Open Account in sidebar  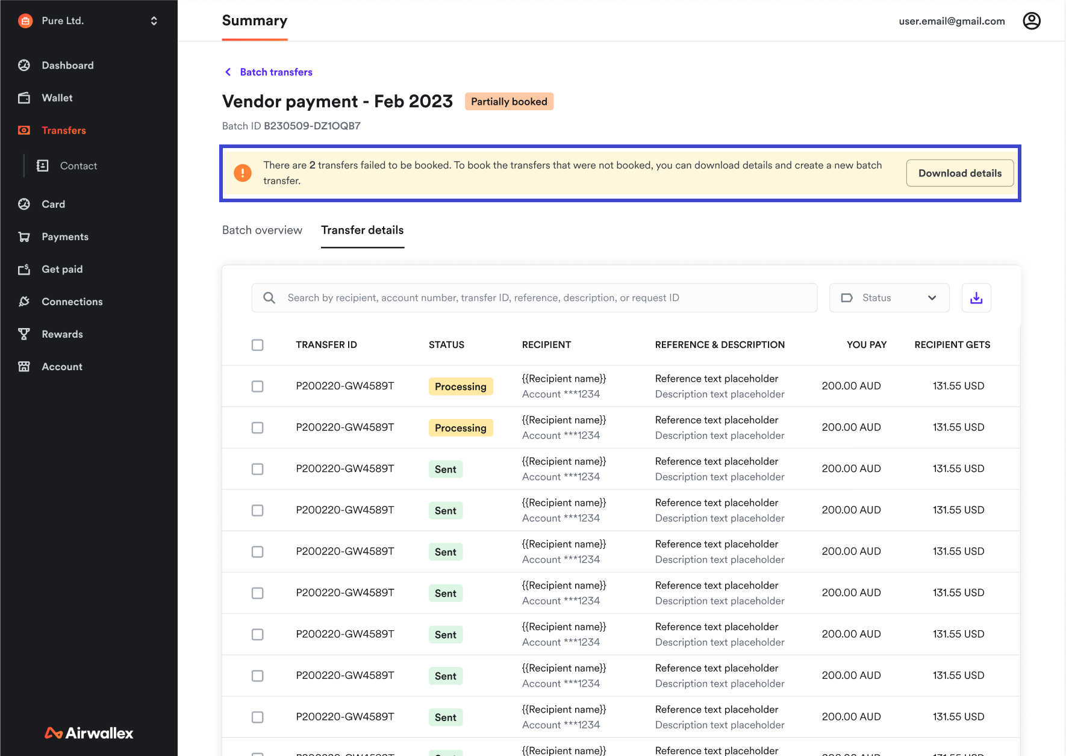click(62, 367)
